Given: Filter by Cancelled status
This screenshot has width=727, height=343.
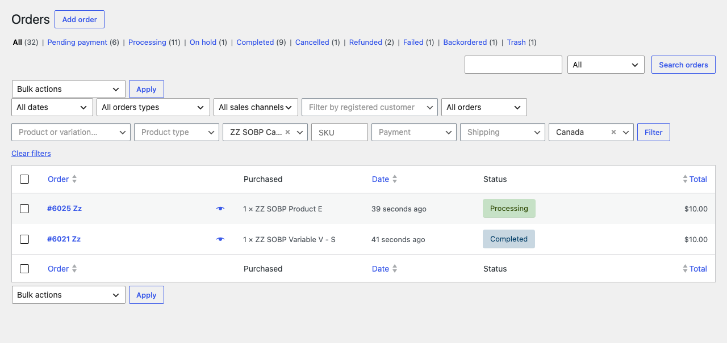Looking at the screenshot, I should (312, 42).
